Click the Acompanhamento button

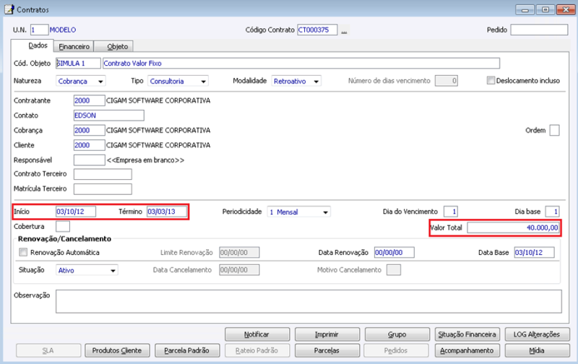[x=467, y=350]
